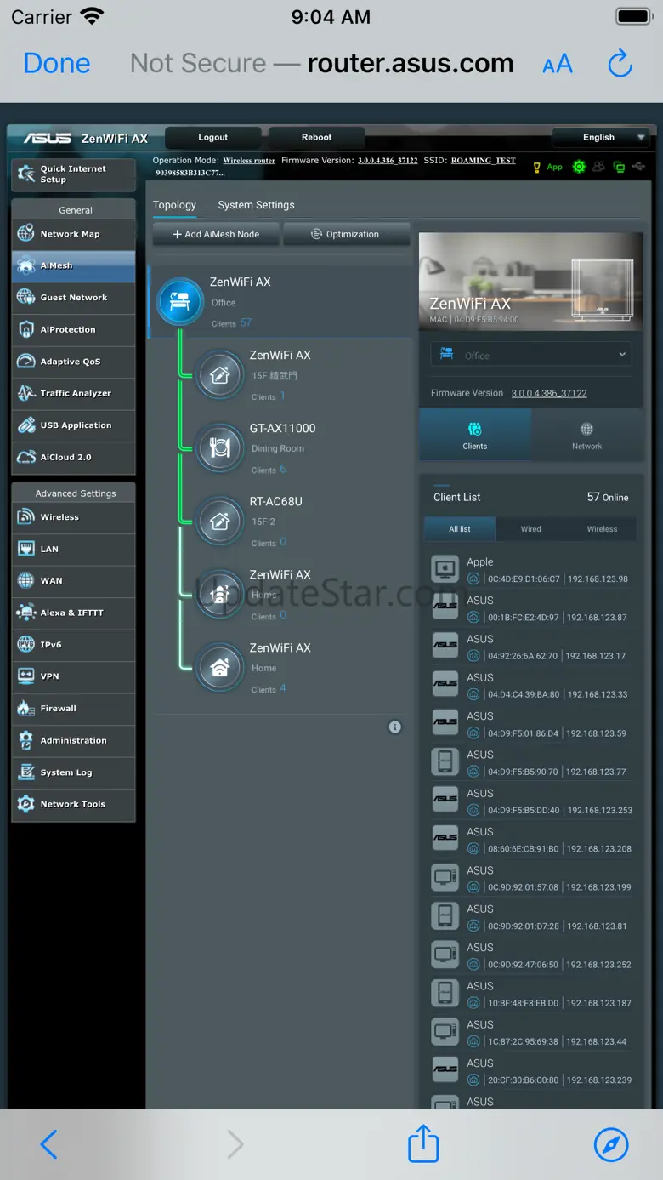Click VPN icon in sidebar
Screen dimensions: 663x1180
(x=26, y=676)
